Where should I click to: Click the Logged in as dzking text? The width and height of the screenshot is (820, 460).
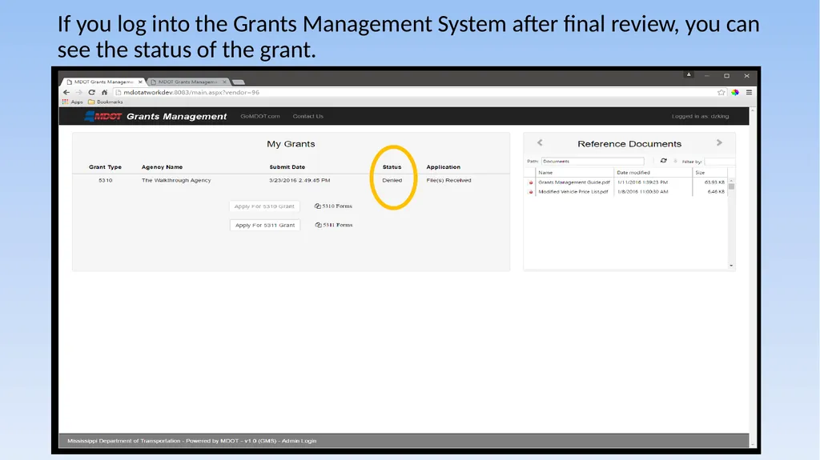700,116
